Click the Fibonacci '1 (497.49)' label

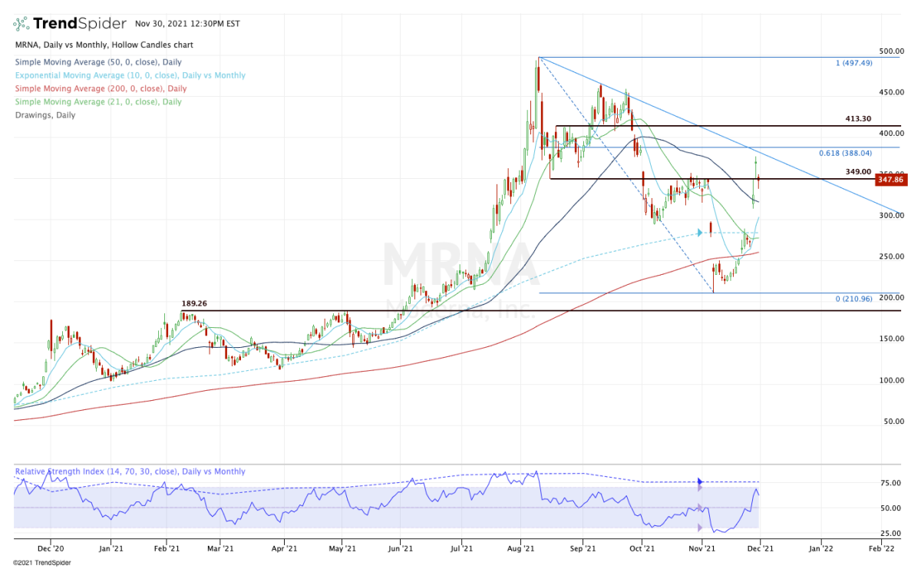point(854,63)
